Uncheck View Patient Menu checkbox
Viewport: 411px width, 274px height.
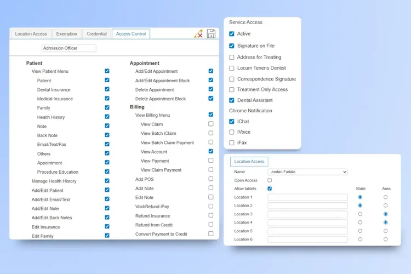[x=107, y=71]
